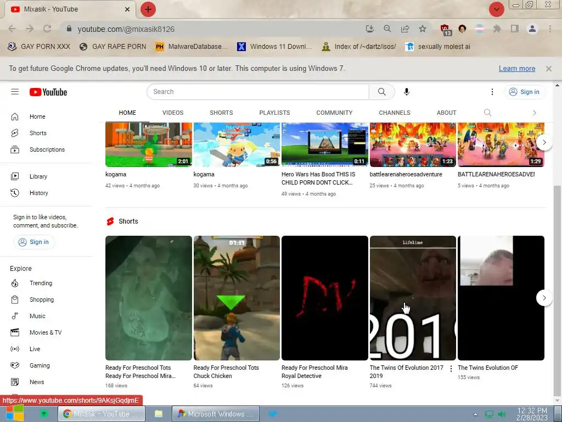The height and width of the screenshot is (422, 562).
Task: Open the red tab search arrow in the title bar
Action: click(x=496, y=9)
